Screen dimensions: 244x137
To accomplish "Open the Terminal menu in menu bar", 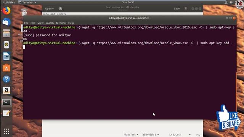I will pyautogui.click(x=61, y=23).
